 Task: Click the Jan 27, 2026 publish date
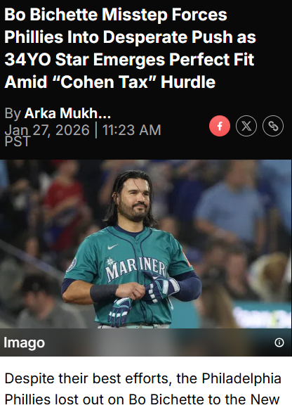(x=47, y=130)
